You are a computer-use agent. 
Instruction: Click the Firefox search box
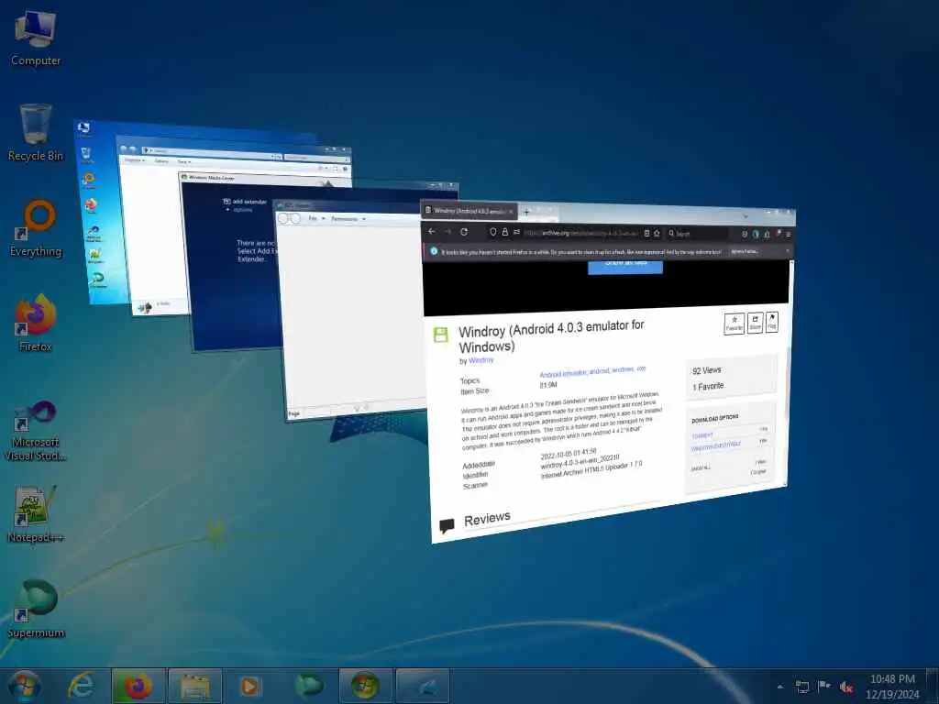click(x=698, y=234)
